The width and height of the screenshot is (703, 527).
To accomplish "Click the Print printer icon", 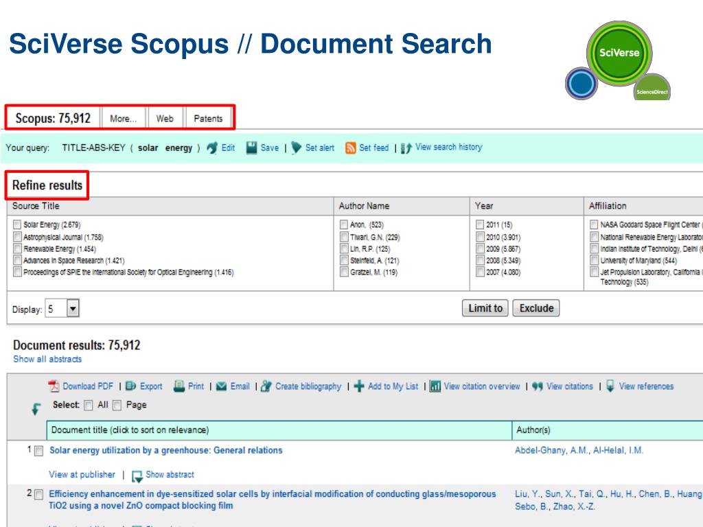I will tap(179, 386).
